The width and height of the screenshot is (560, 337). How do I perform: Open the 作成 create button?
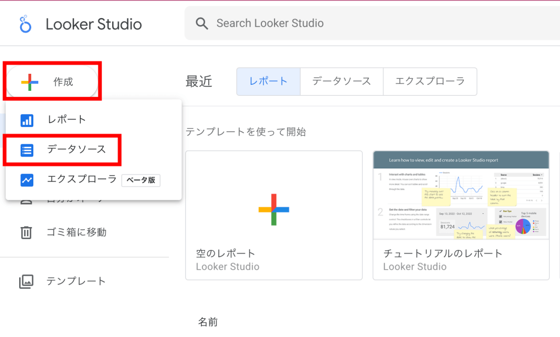[x=52, y=82]
